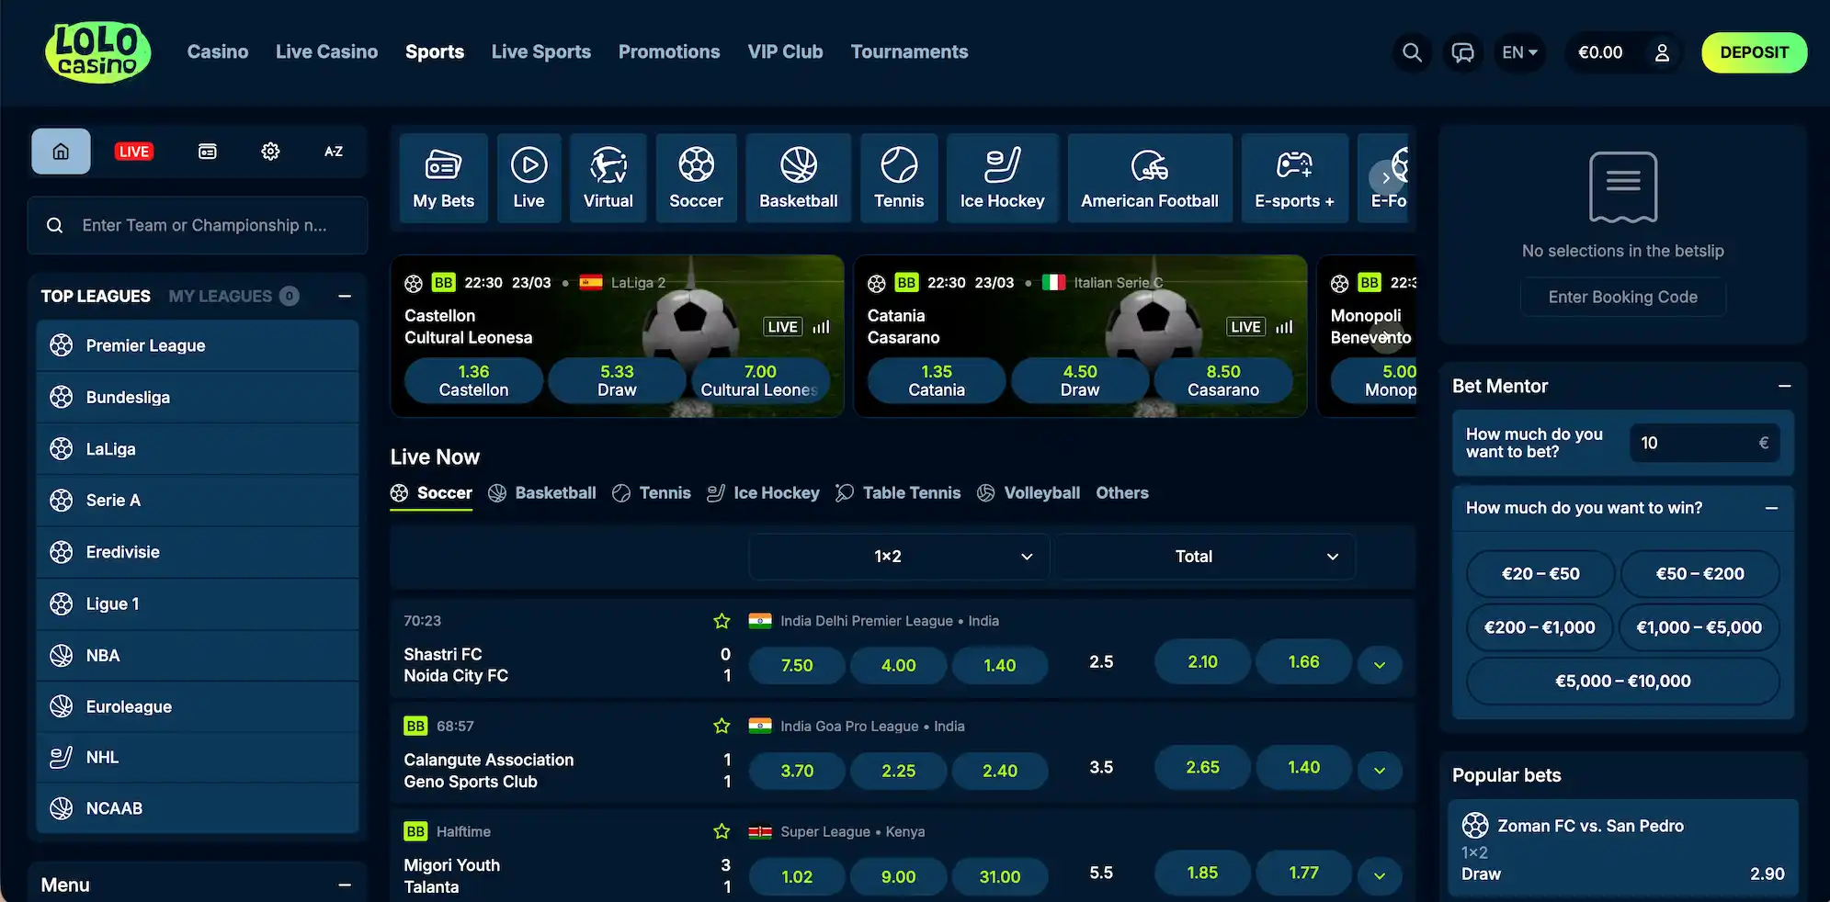Open NBA in top leagues
The width and height of the screenshot is (1830, 902).
198,655
